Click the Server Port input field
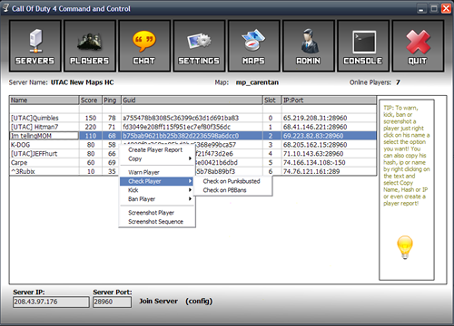454x326 pixels. [113, 302]
